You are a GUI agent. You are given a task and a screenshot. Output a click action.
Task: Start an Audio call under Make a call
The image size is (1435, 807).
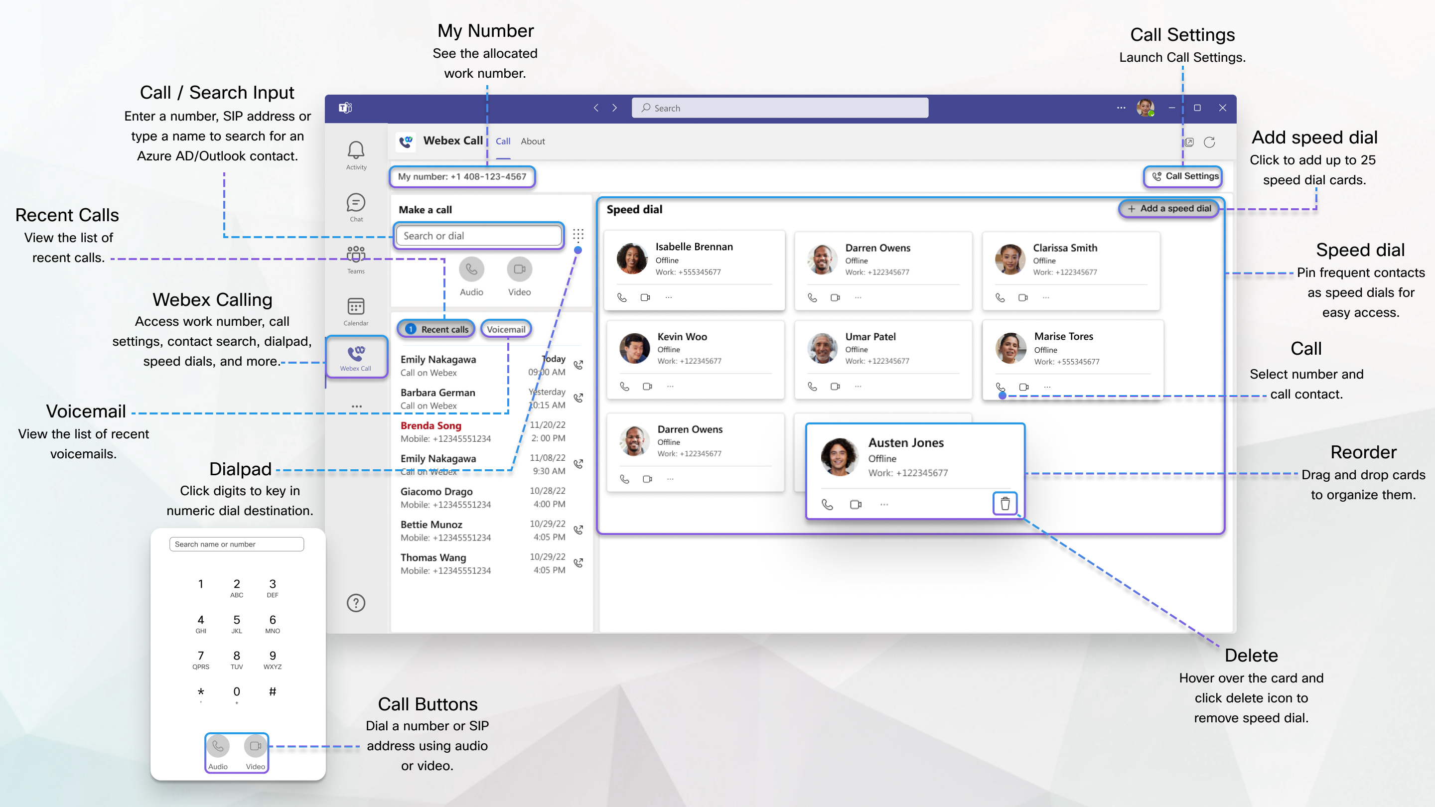coord(471,269)
